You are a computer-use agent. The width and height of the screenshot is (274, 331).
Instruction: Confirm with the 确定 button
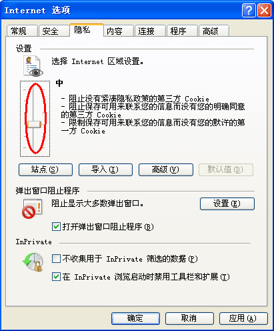pos(135,318)
